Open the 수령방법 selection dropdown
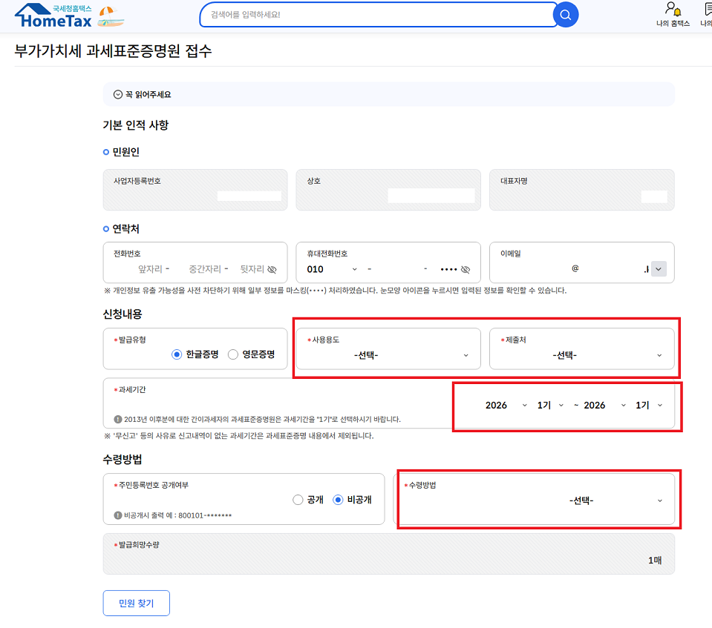The height and width of the screenshot is (628, 712). [x=534, y=500]
